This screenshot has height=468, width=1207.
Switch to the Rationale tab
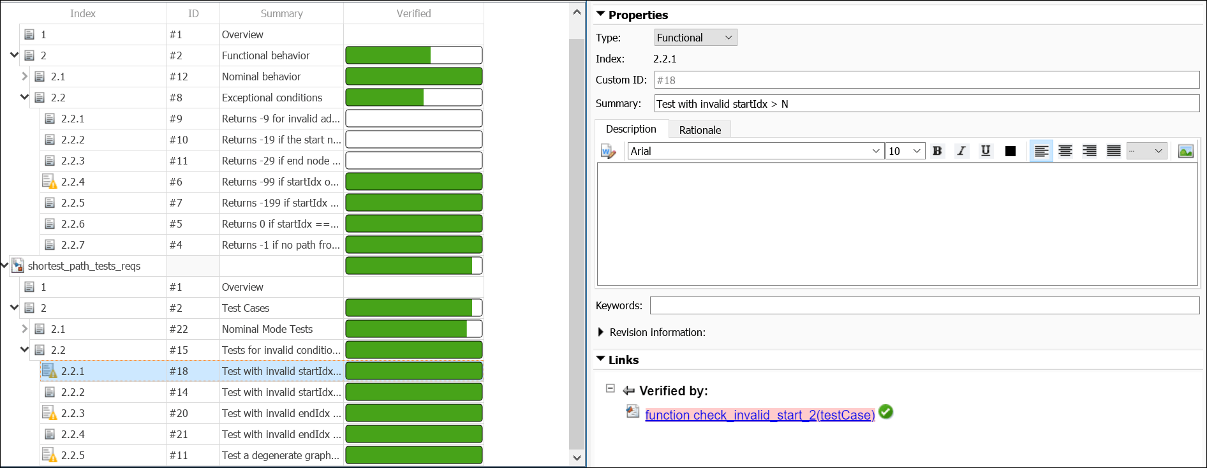[x=700, y=130]
